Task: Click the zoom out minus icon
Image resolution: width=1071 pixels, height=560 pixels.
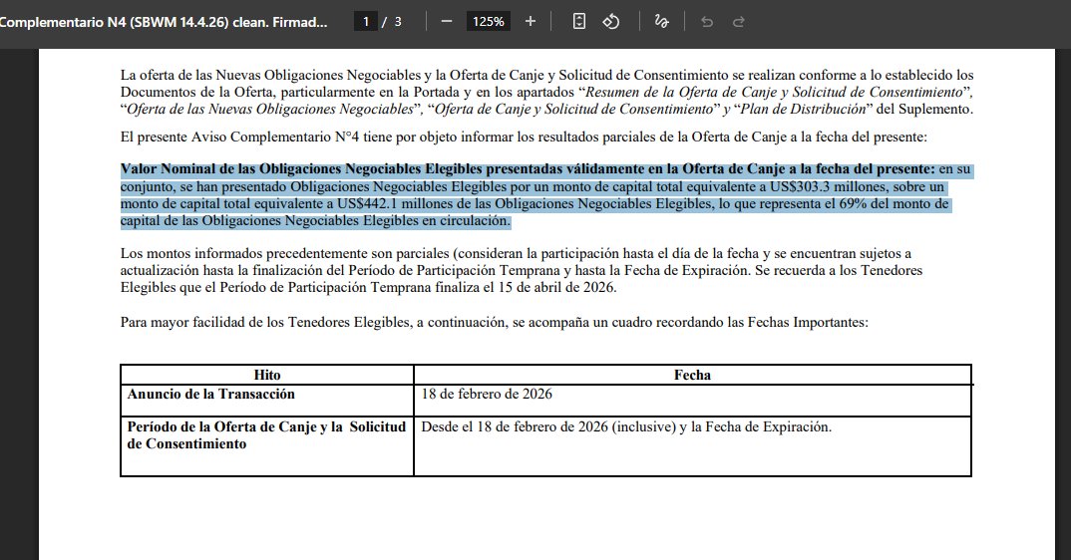Action: (x=447, y=22)
